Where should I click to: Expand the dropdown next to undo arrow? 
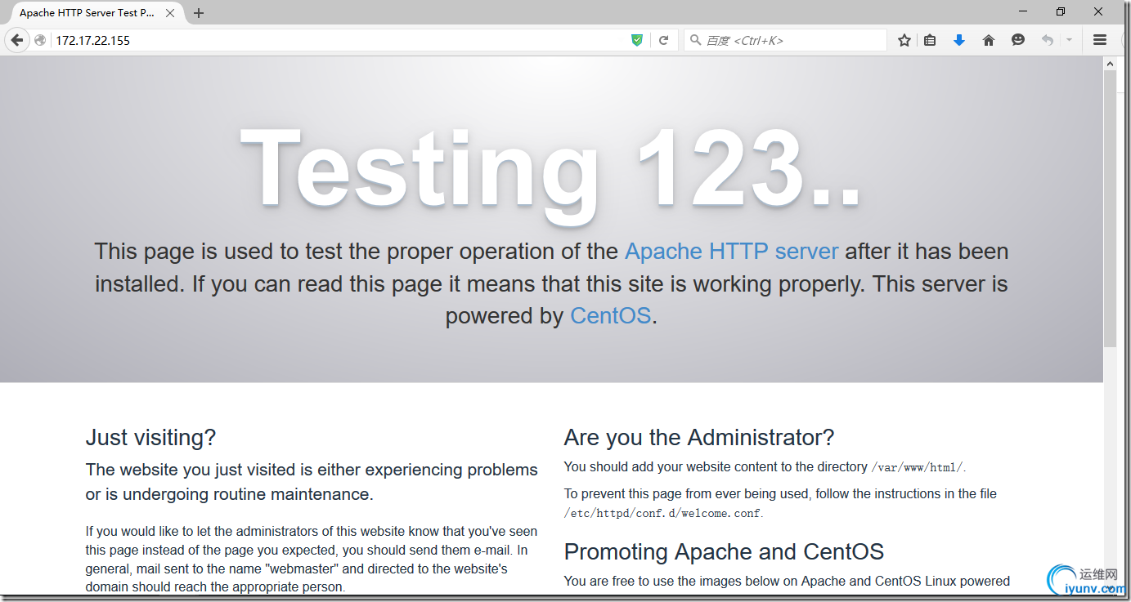coord(1069,40)
